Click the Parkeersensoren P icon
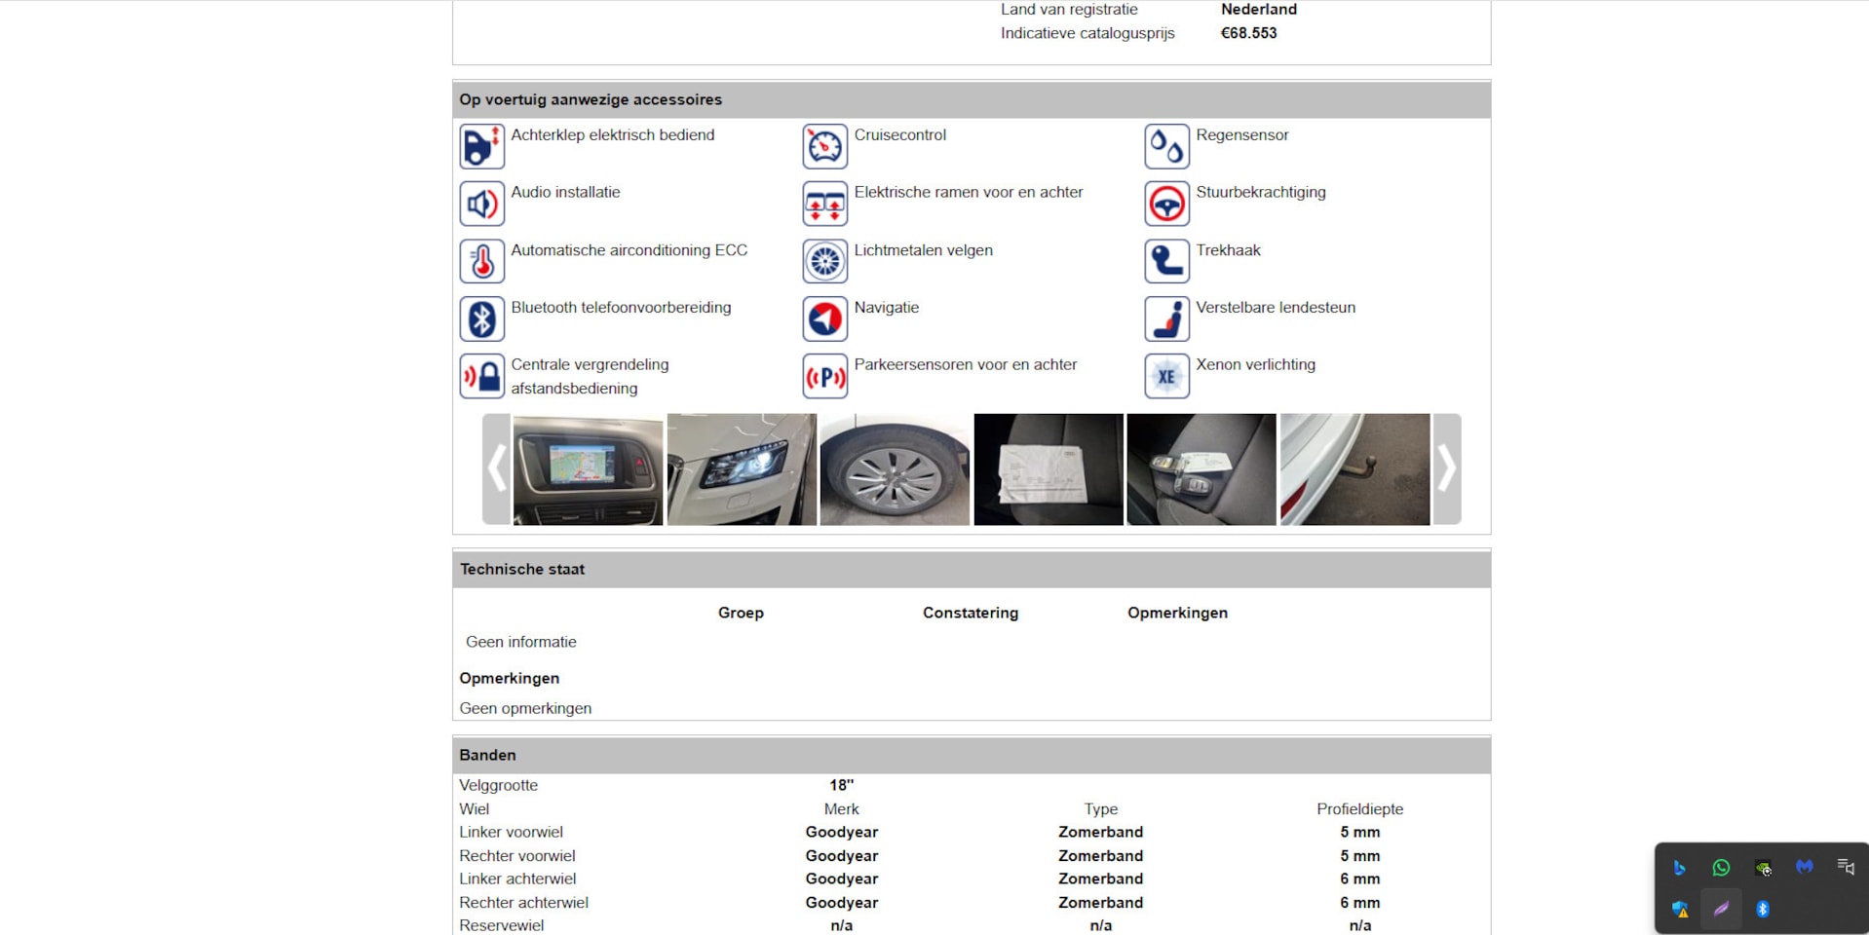 [824, 377]
